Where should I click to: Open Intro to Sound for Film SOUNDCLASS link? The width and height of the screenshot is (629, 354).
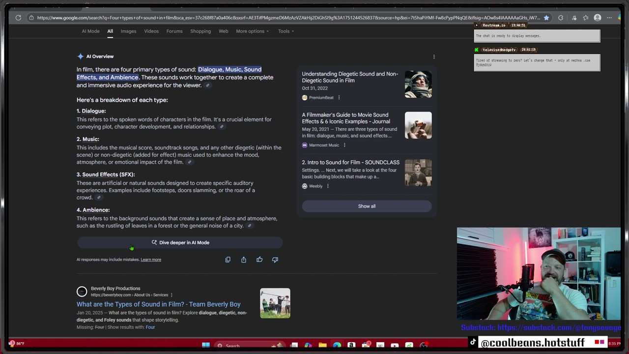(350, 162)
